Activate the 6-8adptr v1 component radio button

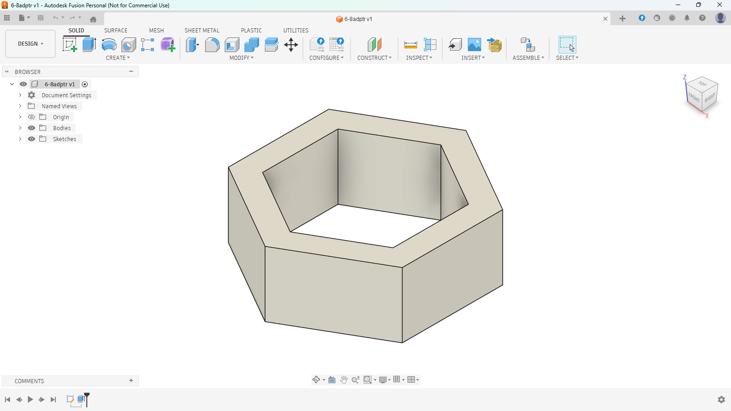85,84
